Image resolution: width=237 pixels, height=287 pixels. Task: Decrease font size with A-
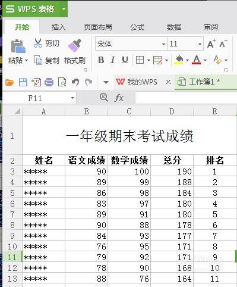(x=223, y=44)
